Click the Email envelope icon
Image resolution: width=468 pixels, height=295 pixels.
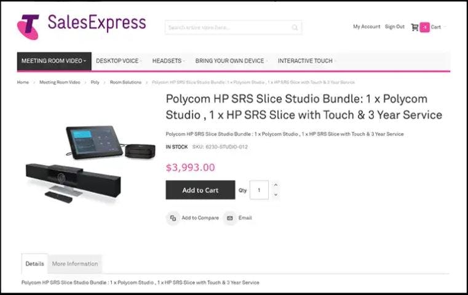[x=230, y=218]
